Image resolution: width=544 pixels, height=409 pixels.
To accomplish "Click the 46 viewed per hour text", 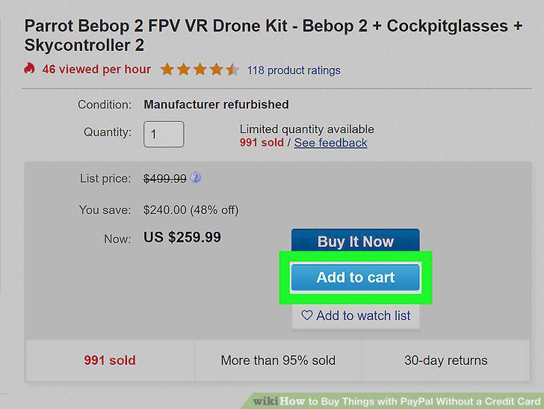I will [x=96, y=69].
